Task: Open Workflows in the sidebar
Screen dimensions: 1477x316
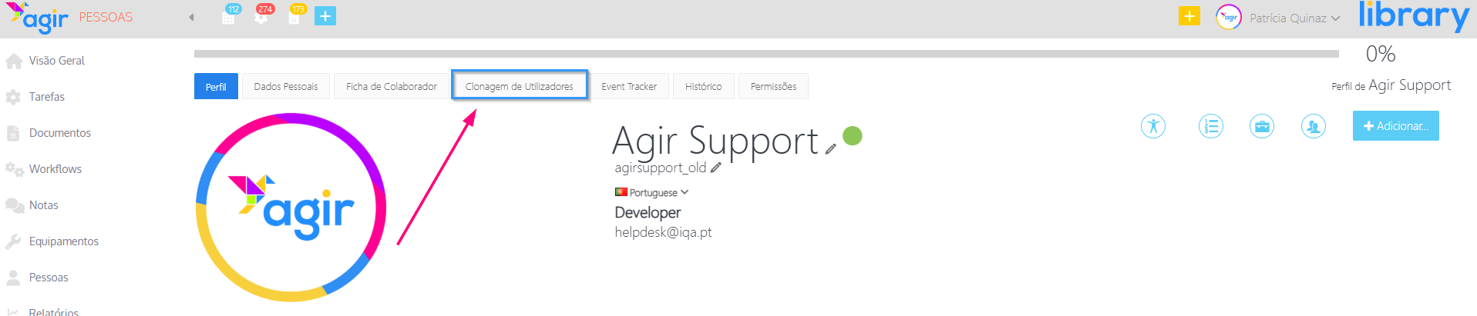Action: pyautogui.click(x=56, y=169)
